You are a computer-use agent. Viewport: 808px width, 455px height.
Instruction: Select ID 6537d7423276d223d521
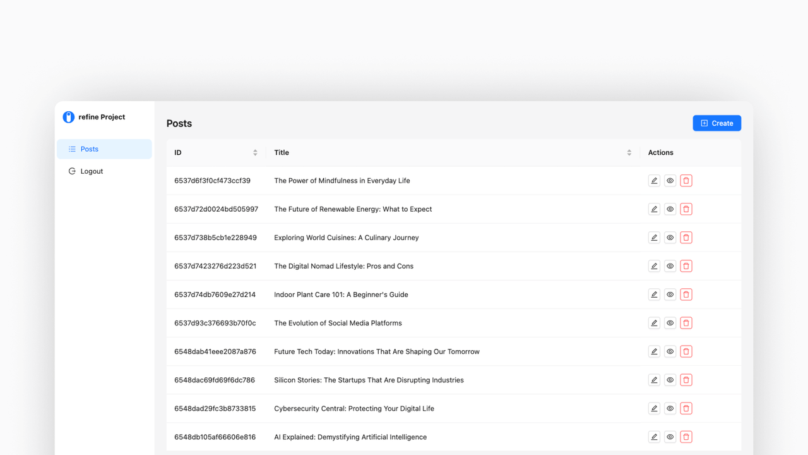[215, 266]
